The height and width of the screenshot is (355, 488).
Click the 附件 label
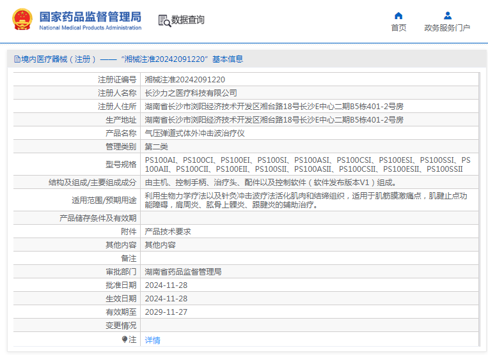[x=129, y=231]
